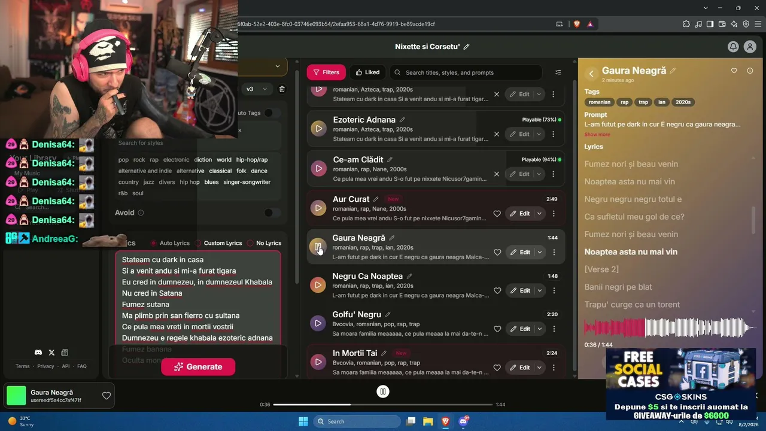Toggle the Liked filter
This screenshot has height=431, width=766.
[367, 72]
